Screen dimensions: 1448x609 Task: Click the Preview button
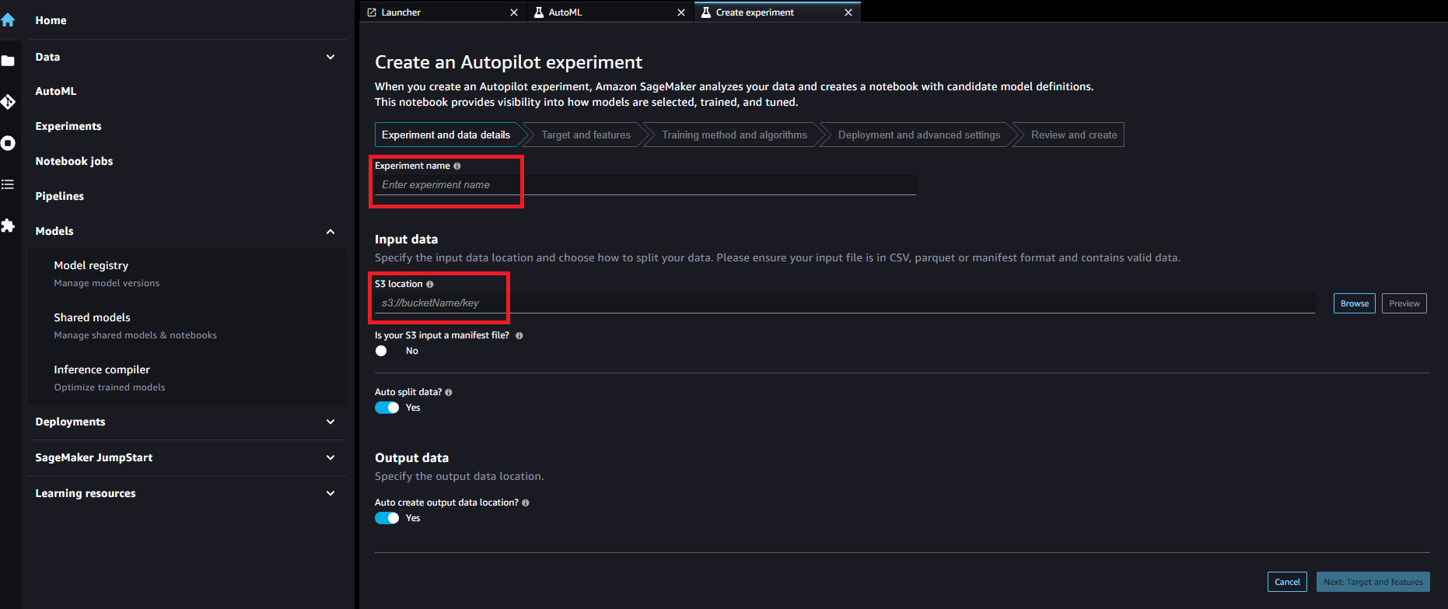click(1404, 303)
